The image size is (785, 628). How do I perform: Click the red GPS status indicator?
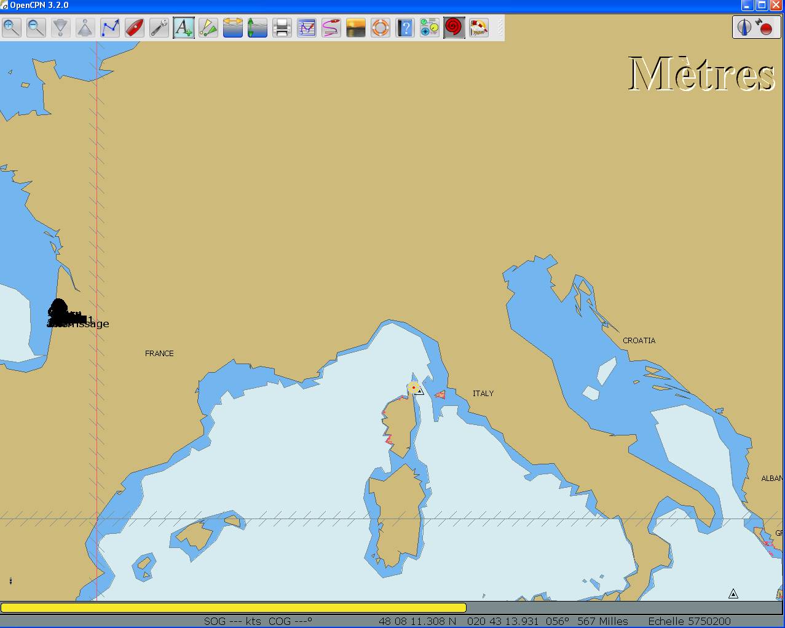(x=765, y=28)
